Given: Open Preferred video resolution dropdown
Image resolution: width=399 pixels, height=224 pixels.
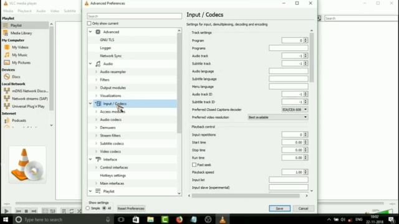Looking at the screenshot, I should (277, 117).
